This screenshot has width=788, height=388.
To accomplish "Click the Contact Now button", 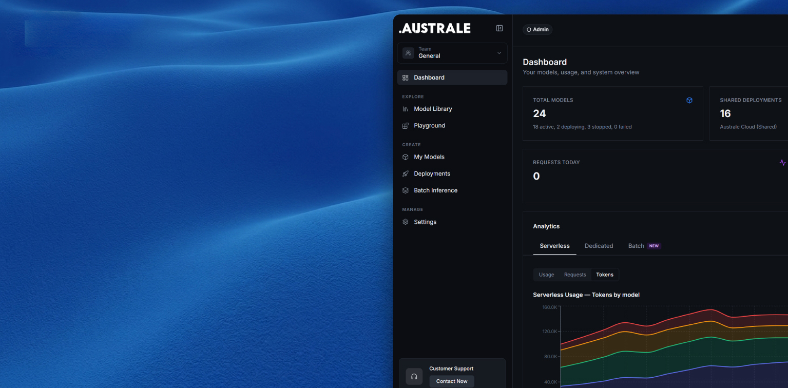I will [x=452, y=381].
